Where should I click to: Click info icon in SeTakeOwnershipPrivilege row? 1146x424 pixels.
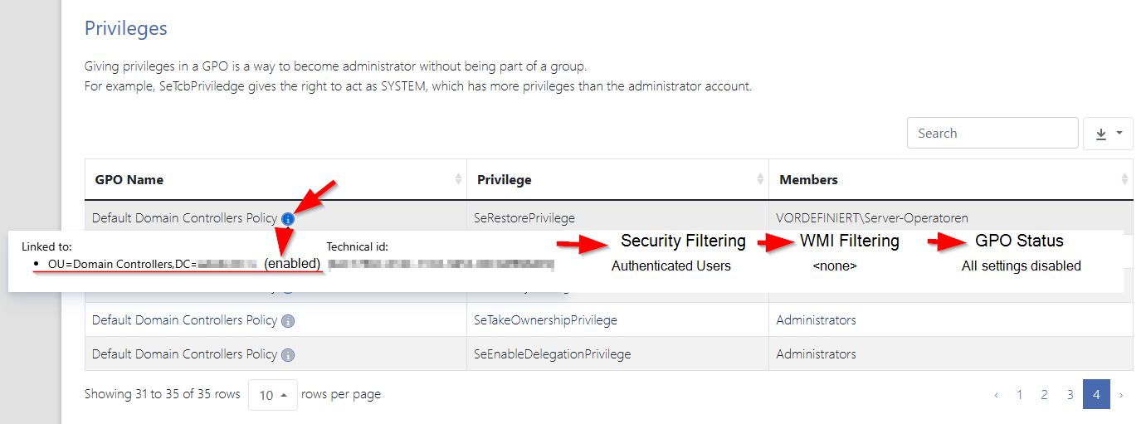point(287,321)
